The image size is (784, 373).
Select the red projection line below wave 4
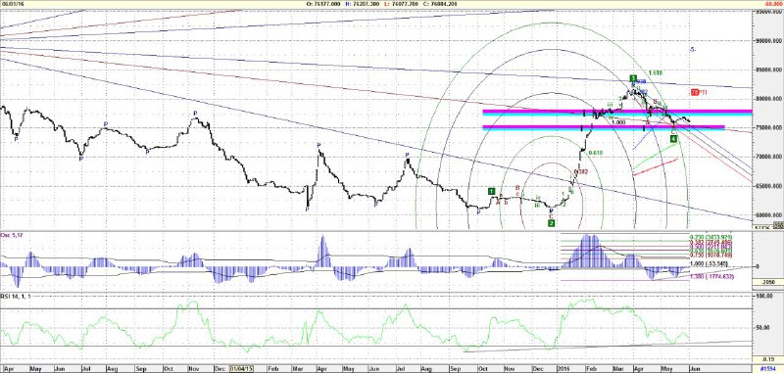click(x=656, y=167)
